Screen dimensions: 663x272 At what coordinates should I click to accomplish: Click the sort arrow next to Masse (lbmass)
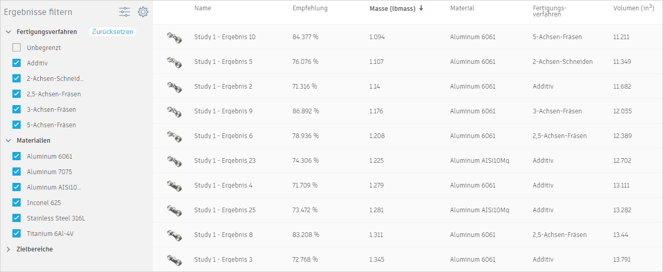pyautogui.click(x=421, y=8)
